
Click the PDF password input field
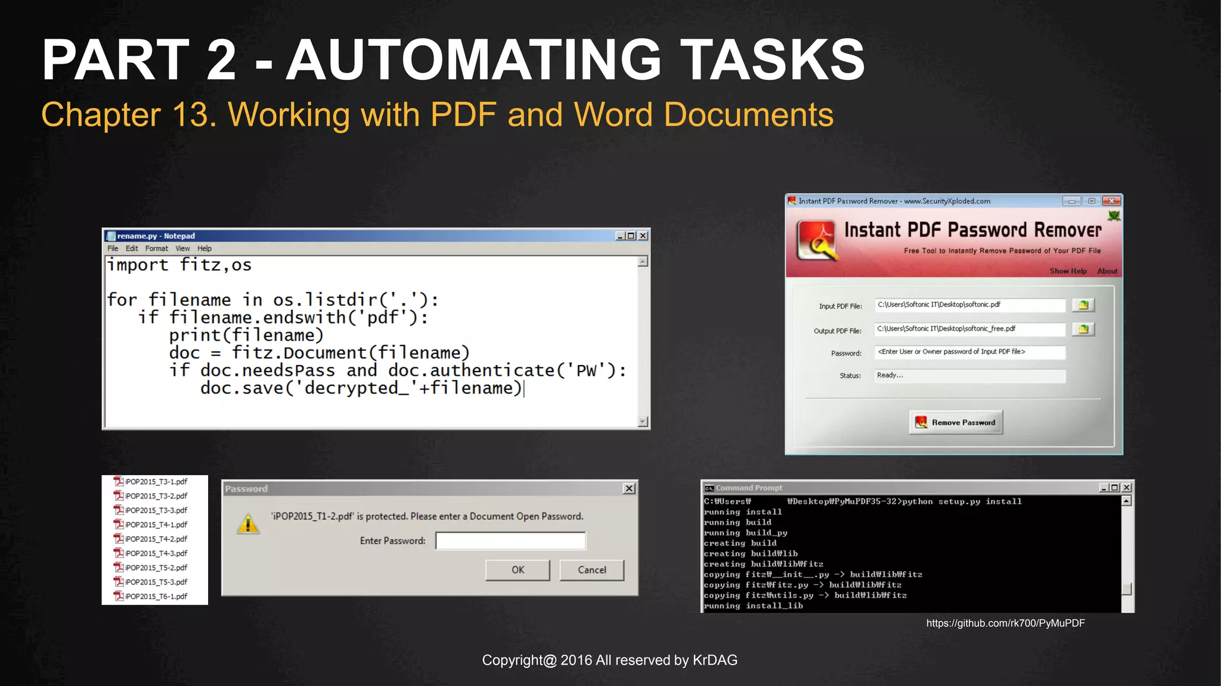point(969,352)
